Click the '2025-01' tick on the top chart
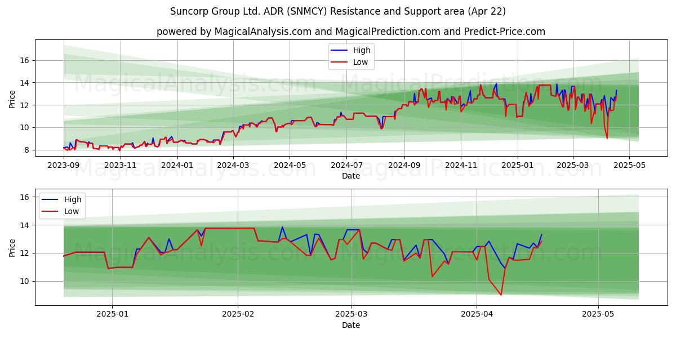The image size is (676, 338). (x=517, y=165)
